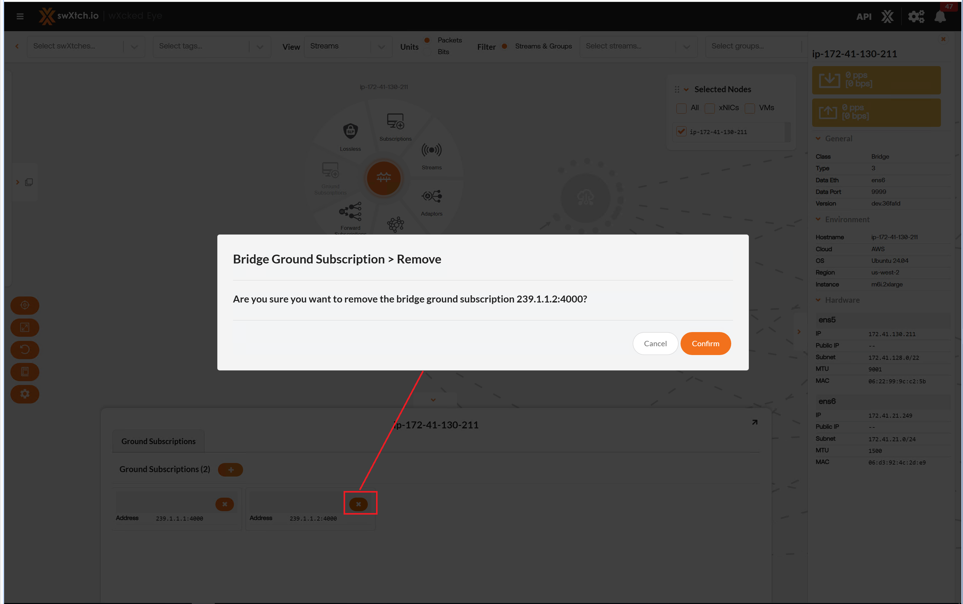Click the Confirm button in dialog
The width and height of the screenshot is (963, 604).
coord(705,343)
